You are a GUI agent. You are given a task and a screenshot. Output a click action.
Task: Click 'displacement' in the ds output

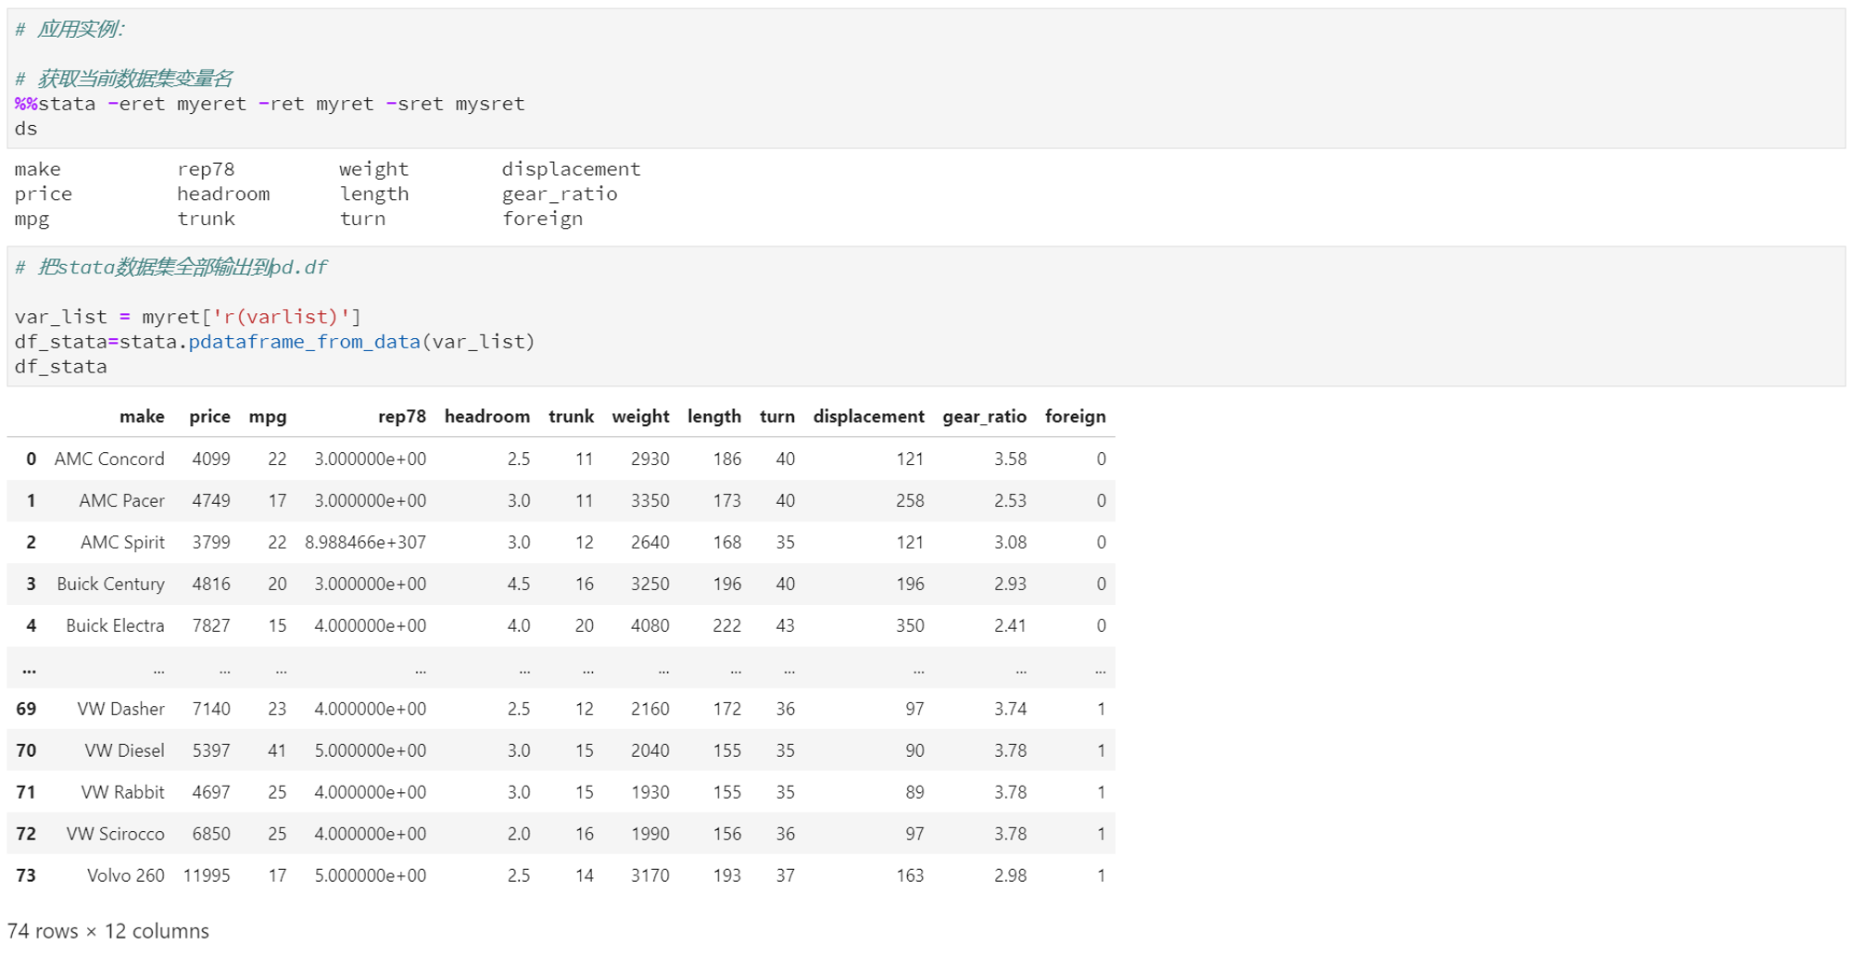point(571,170)
